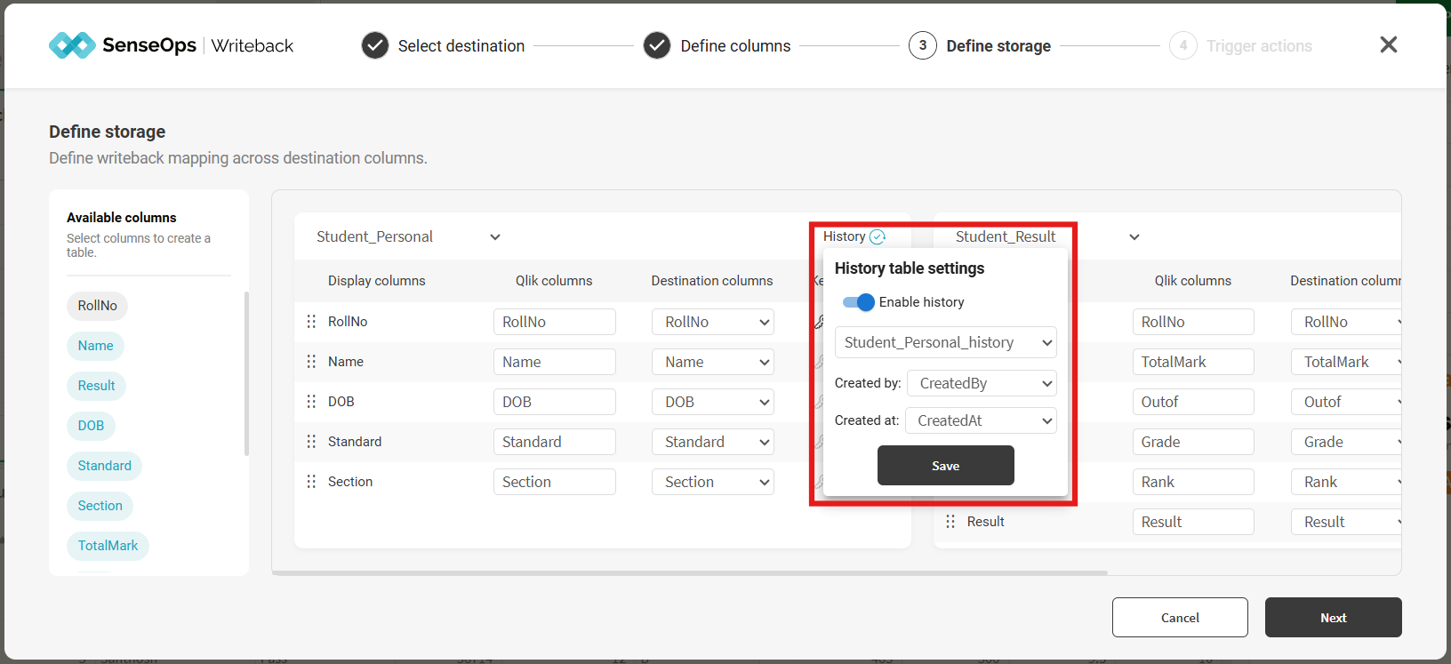Select the RollNo chip in Available columns
Image resolution: width=1451 pixels, height=664 pixels.
pyautogui.click(x=98, y=306)
